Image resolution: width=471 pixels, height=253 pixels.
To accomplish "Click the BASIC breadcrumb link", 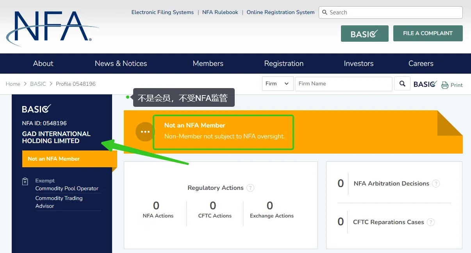I will click(x=38, y=84).
